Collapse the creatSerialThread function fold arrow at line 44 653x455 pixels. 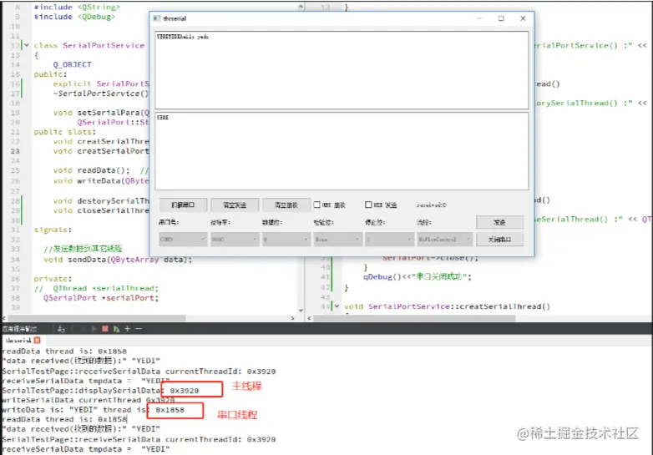(337, 306)
